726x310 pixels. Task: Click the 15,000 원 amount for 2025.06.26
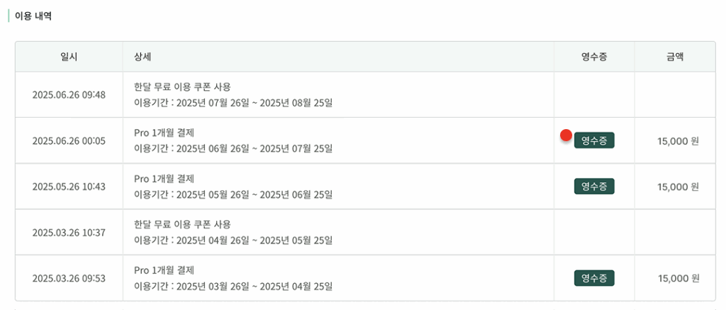[x=678, y=141]
